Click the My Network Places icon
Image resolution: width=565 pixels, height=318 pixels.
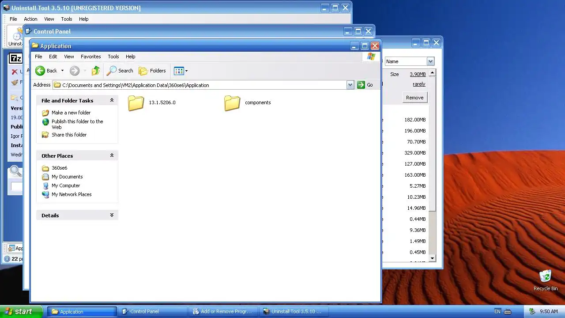point(45,194)
